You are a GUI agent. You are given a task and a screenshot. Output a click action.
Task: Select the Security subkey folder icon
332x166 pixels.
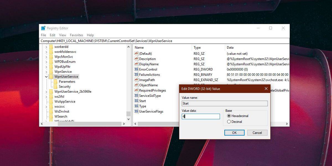point(56,87)
